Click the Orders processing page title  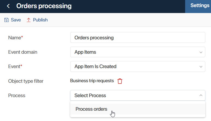point(44,6)
